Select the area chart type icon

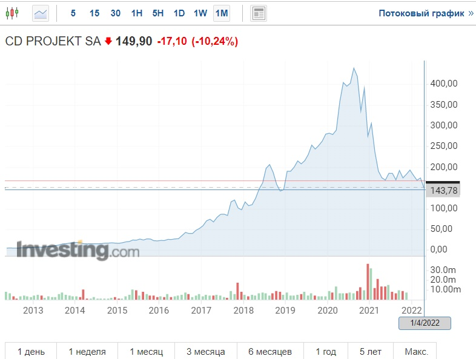click(41, 13)
